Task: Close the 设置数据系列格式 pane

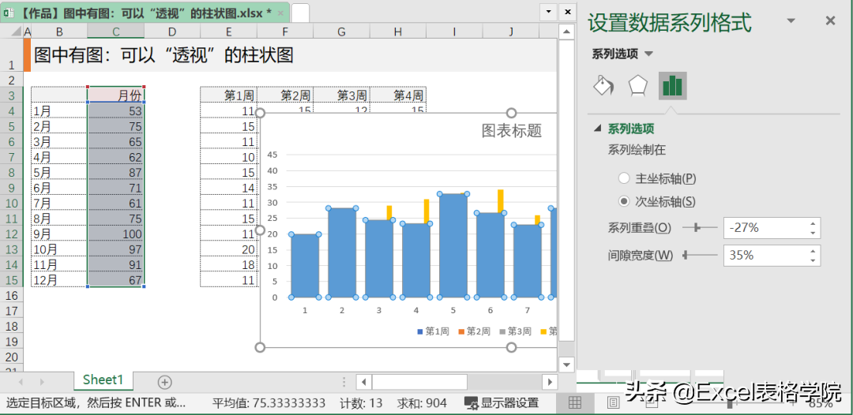Action: point(830,21)
